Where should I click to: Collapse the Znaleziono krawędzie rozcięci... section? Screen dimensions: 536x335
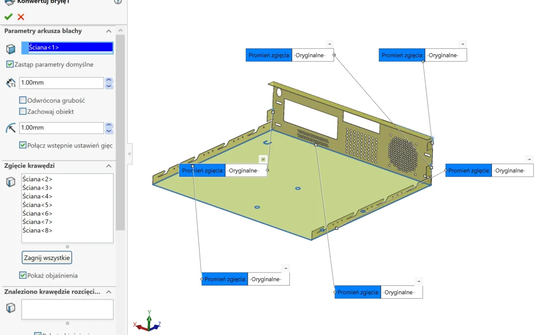click(x=109, y=292)
